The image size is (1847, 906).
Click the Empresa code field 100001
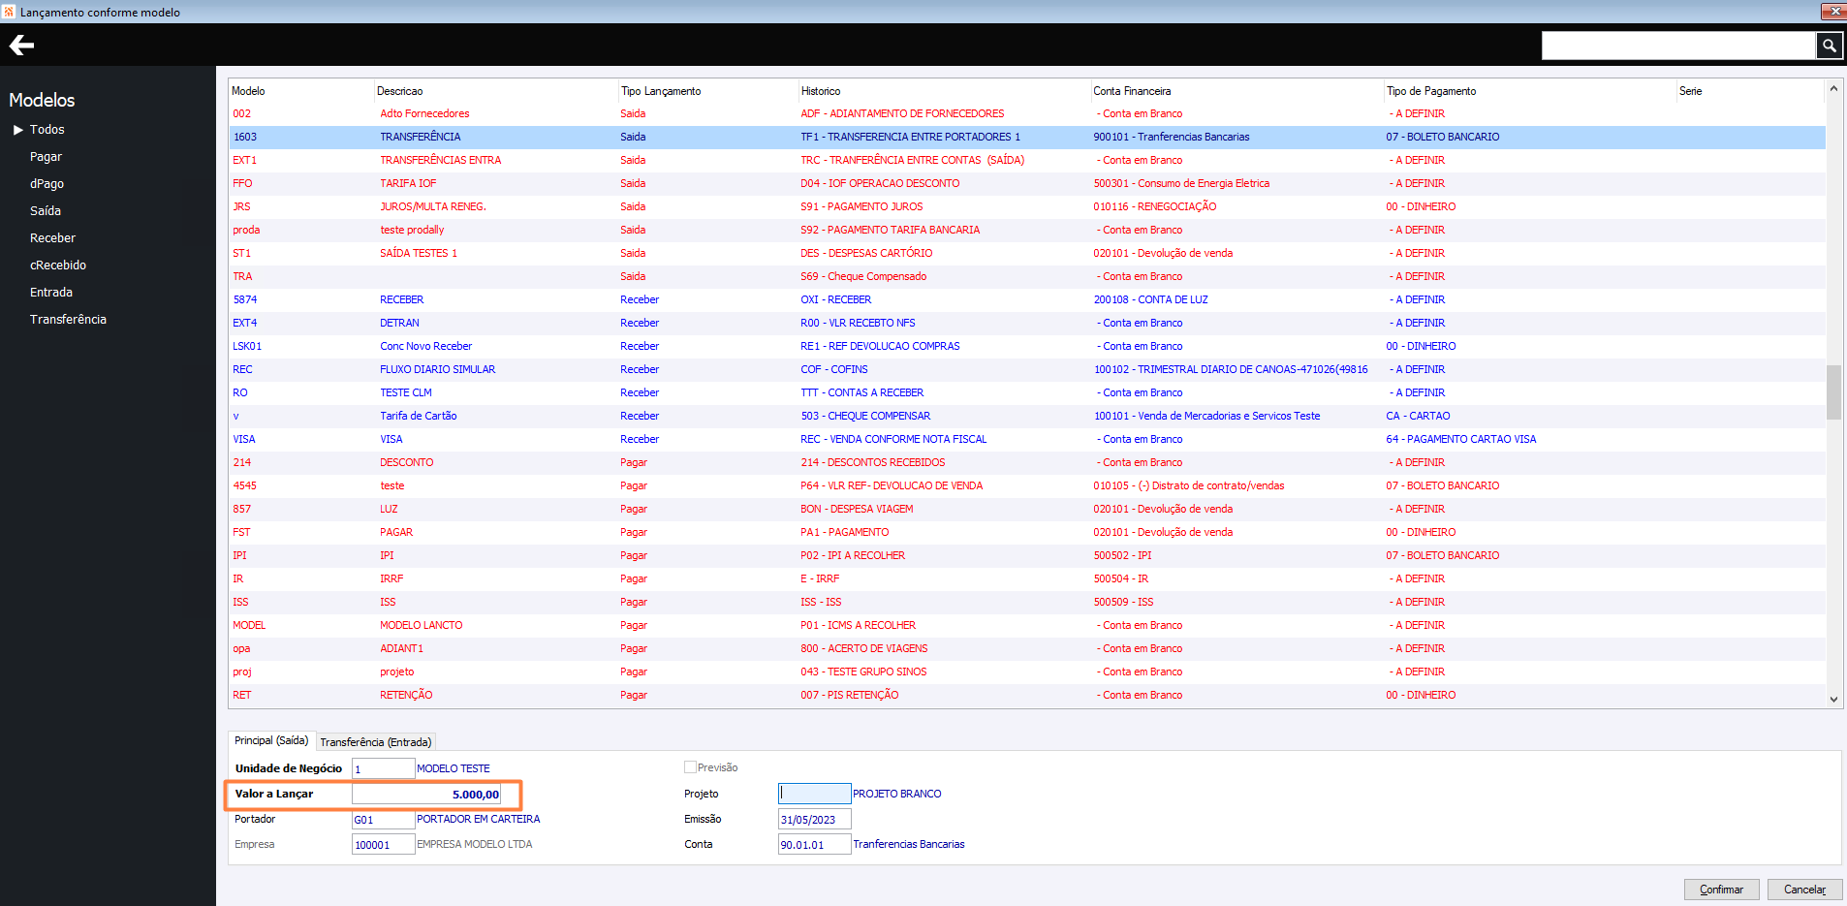383,845
